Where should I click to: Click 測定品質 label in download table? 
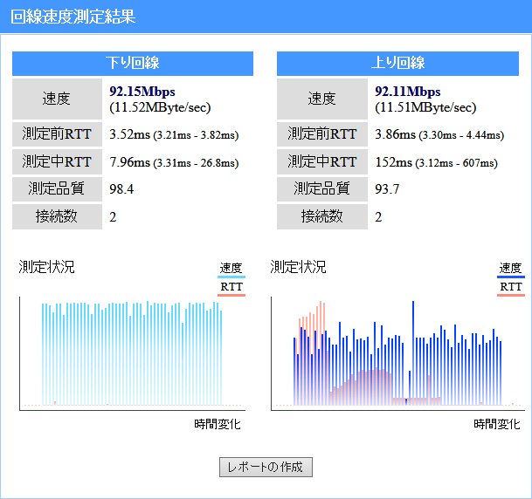(x=57, y=188)
